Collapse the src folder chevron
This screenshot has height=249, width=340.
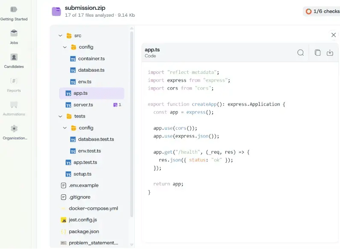coord(60,35)
